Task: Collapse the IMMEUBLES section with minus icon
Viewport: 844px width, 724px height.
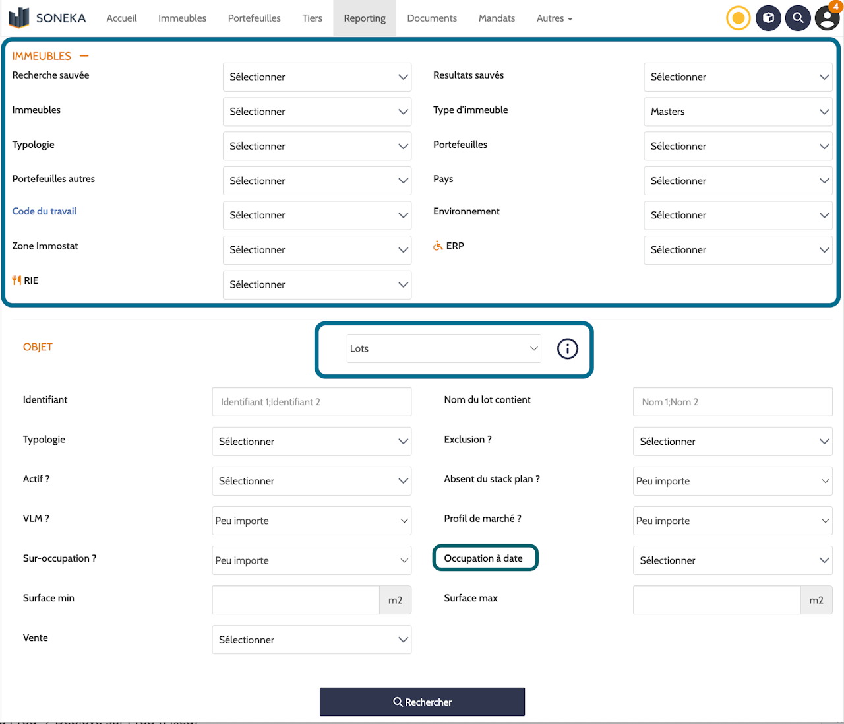Action: pos(84,56)
